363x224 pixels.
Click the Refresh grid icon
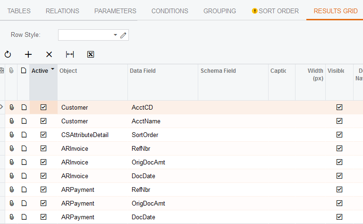click(8, 54)
